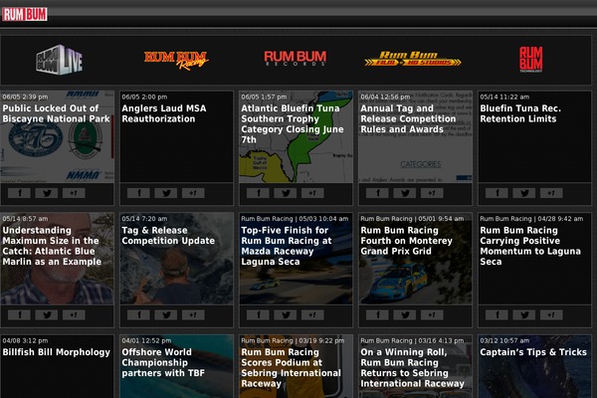Tweet the Biscayne National Park post

(47, 193)
